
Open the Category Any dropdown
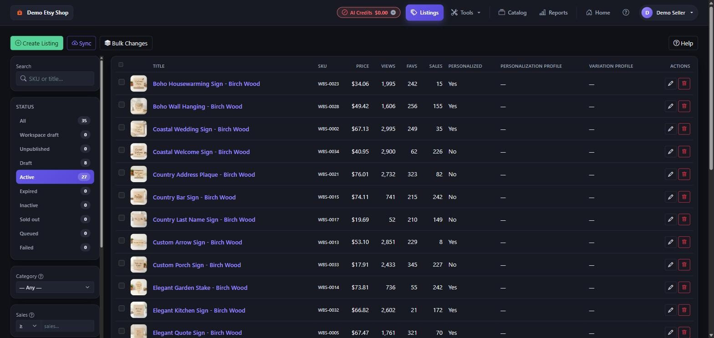coord(55,288)
